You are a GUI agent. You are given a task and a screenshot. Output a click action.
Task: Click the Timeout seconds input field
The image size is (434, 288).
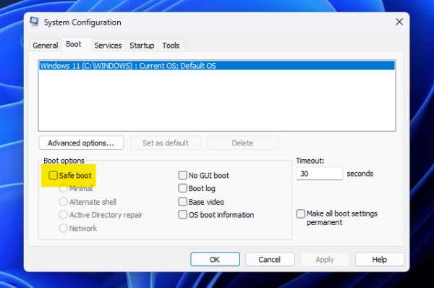pyautogui.click(x=320, y=174)
